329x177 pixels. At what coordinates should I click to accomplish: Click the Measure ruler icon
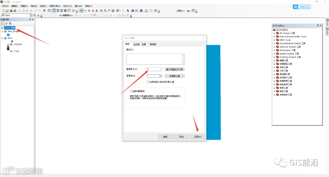coord(146,10)
